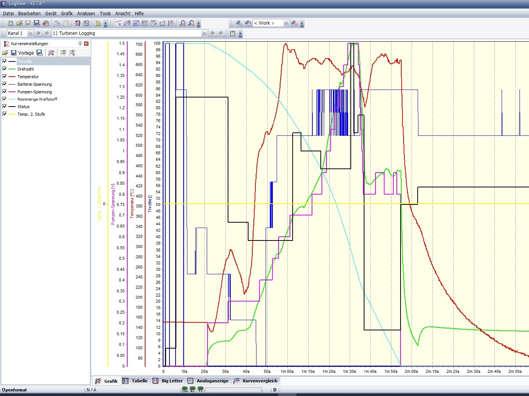Screen dimensions: 529x396
Task: Click the trash delete icon beside recording field
Action: tap(233, 33)
